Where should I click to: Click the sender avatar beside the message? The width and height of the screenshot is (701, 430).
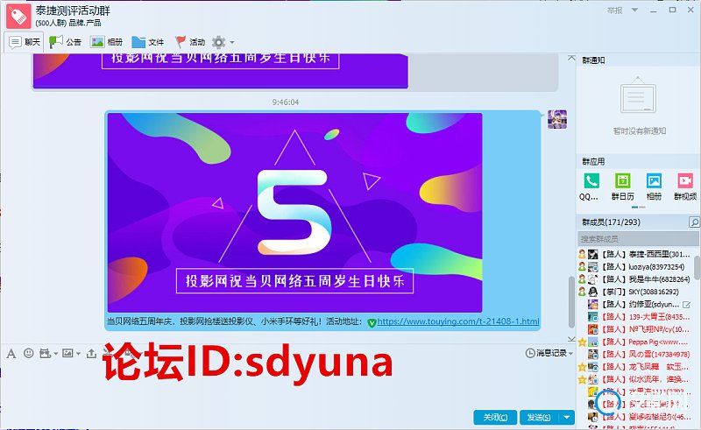(557, 119)
